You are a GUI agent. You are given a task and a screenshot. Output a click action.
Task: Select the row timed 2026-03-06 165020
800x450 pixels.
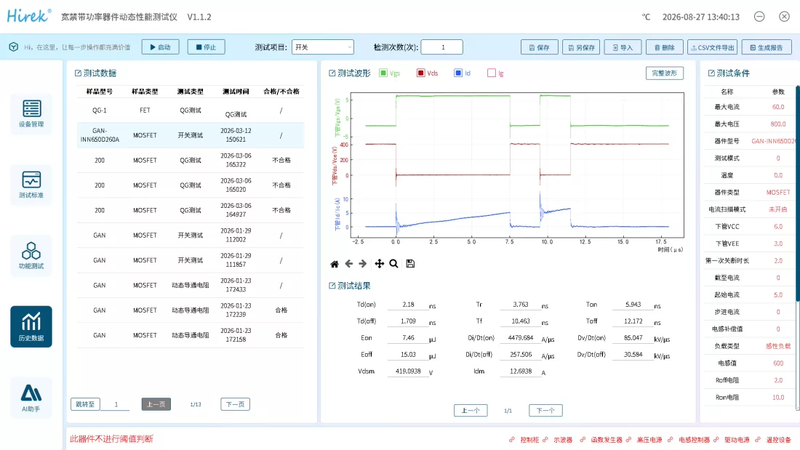pos(191,185)
